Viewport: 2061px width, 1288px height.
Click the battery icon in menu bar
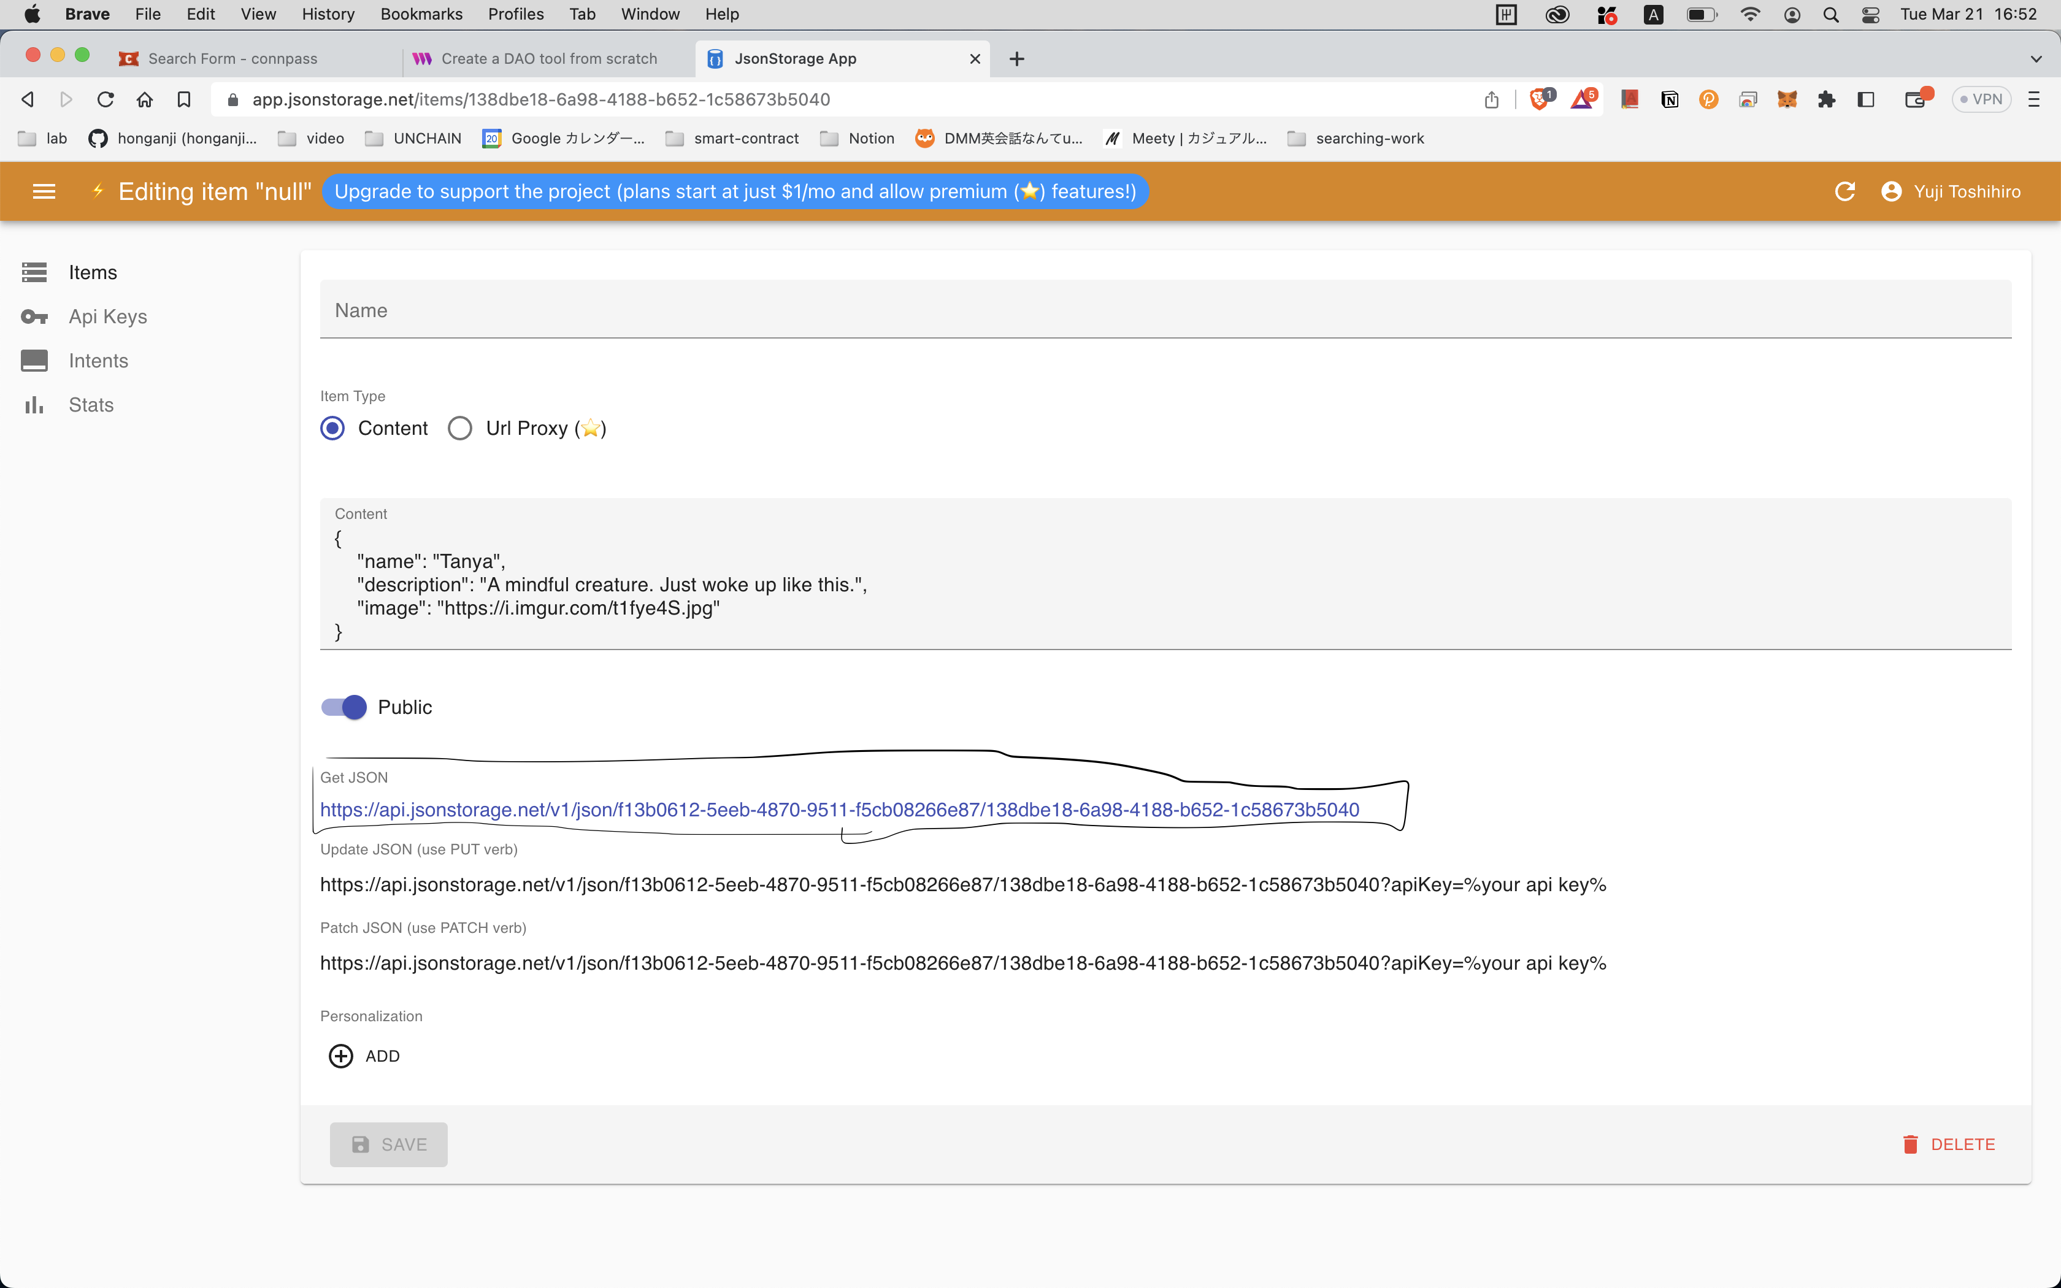pyautogui.click(x=1702, y=15)
